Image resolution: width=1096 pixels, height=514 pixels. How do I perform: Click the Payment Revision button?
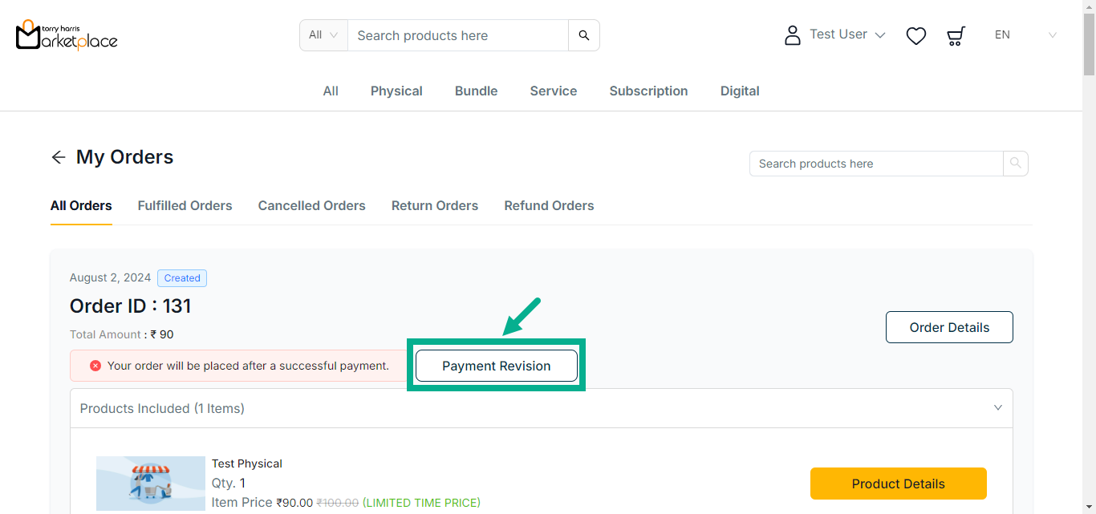(496, 366)
